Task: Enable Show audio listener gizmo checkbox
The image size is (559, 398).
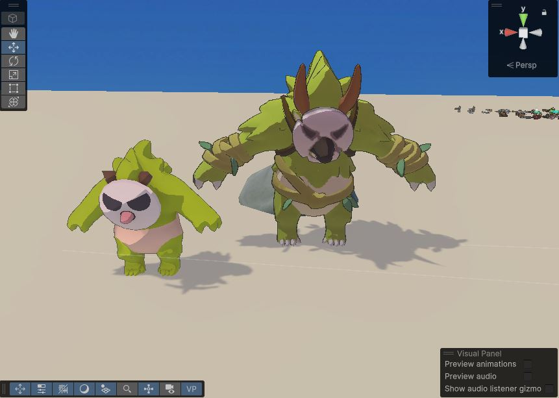Action: (549, 389)
